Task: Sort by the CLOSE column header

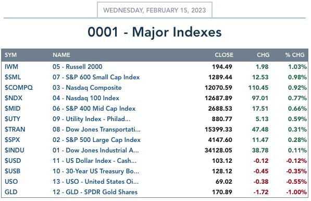Action: (x=224, y=55)
